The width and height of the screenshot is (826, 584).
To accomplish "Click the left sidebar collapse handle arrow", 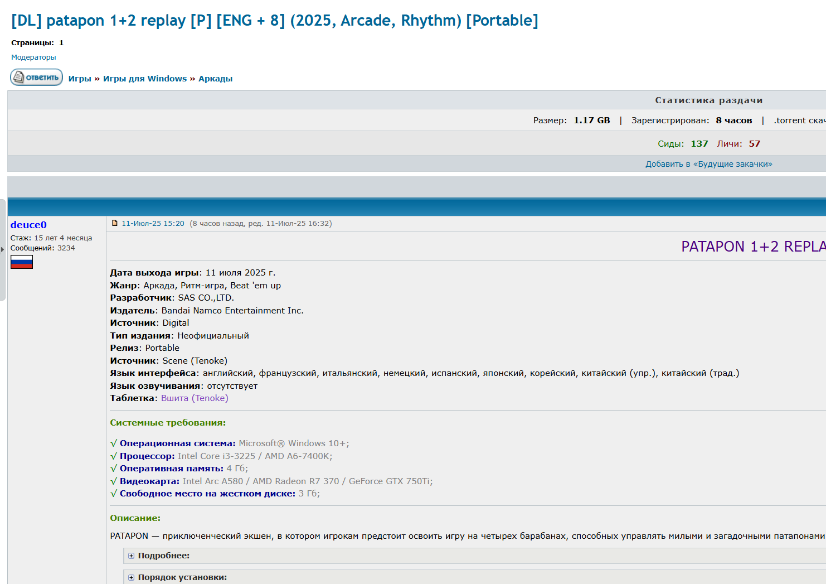I will 2,249.
